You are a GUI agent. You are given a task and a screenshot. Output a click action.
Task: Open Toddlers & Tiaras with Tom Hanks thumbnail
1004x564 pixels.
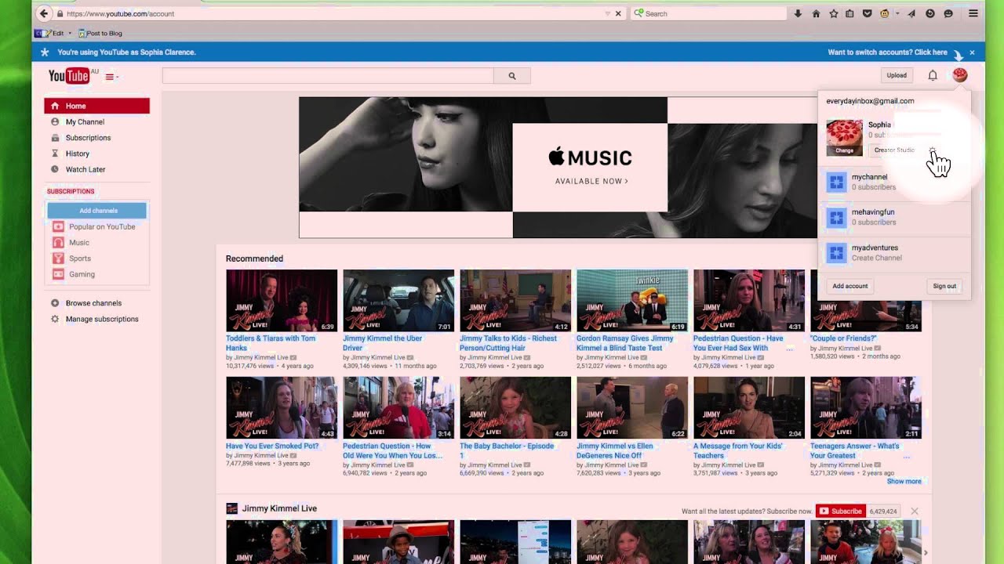[282, 301]
